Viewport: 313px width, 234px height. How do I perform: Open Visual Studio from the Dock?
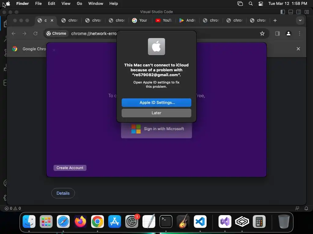(x=225, y=222)
